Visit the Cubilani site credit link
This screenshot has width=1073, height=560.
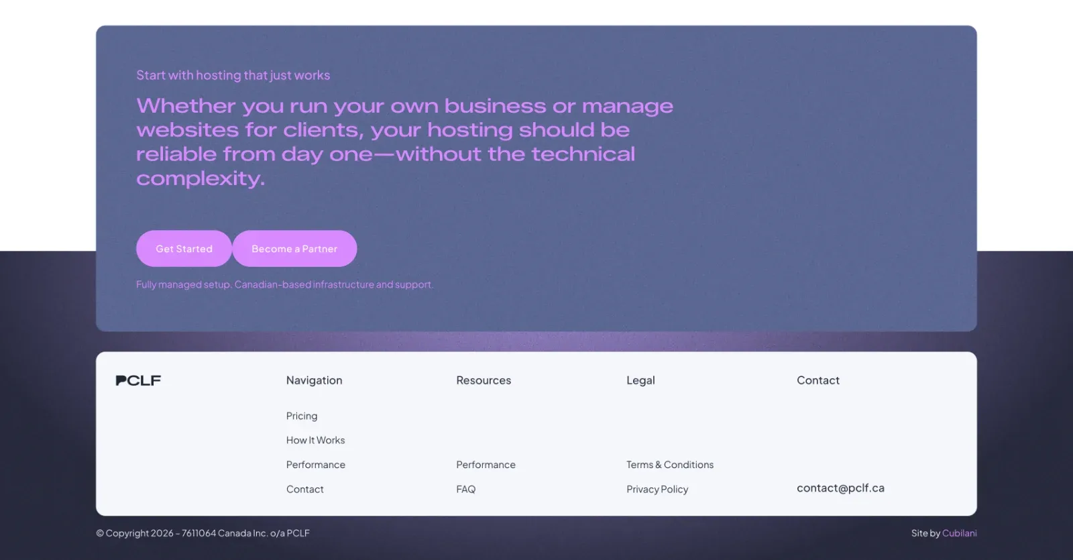tap(960, 533)
